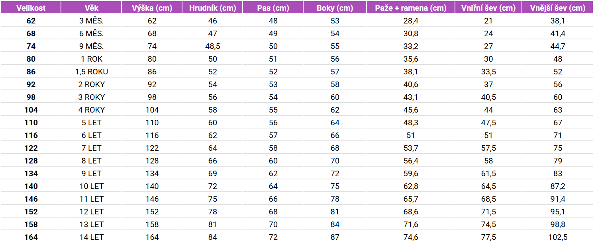The height and width of the screenshot is (245, 594).
Task: Click the Boky (cm) header
Action: point(335,8)
